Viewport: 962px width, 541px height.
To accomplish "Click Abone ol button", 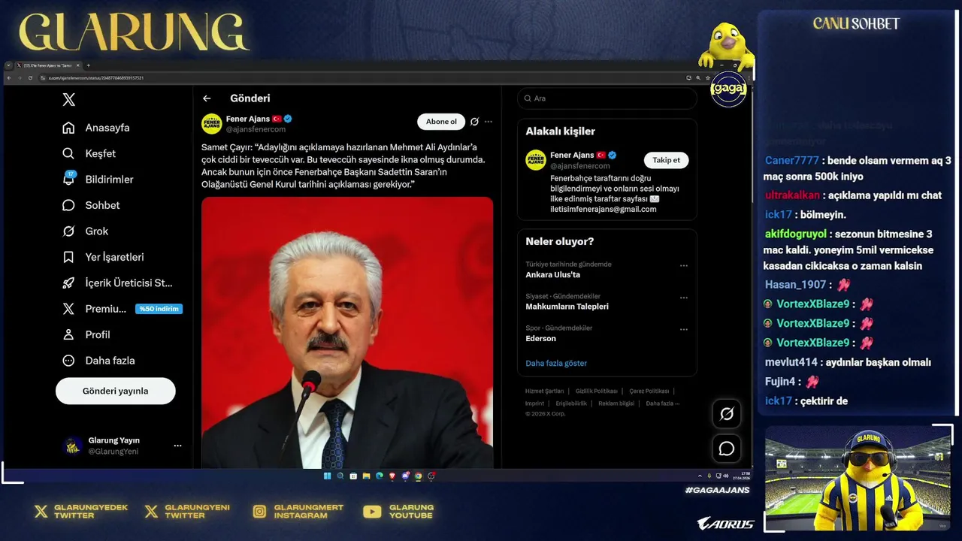I will click(441, 122).
